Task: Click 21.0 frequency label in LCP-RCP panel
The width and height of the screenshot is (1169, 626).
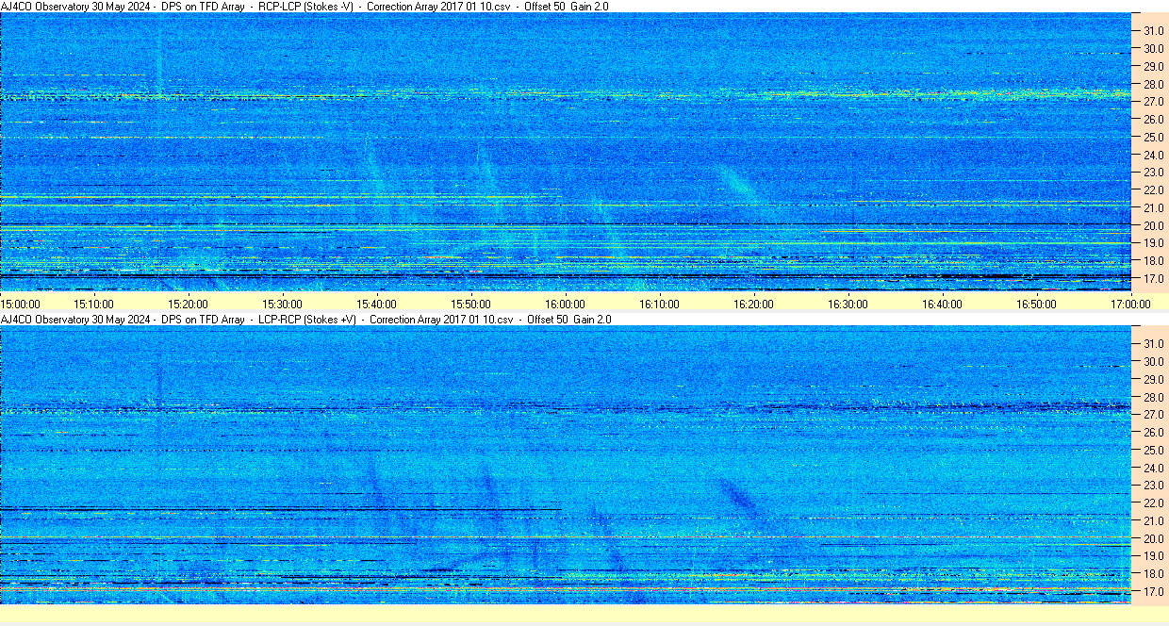Action: [1154, 520]
